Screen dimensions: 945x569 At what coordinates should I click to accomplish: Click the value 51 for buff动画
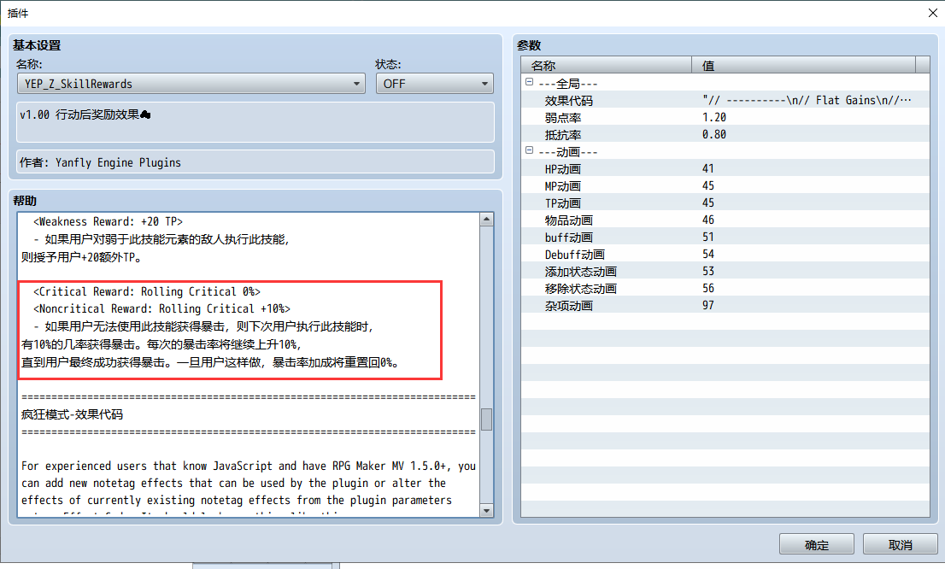coord(708,237)
